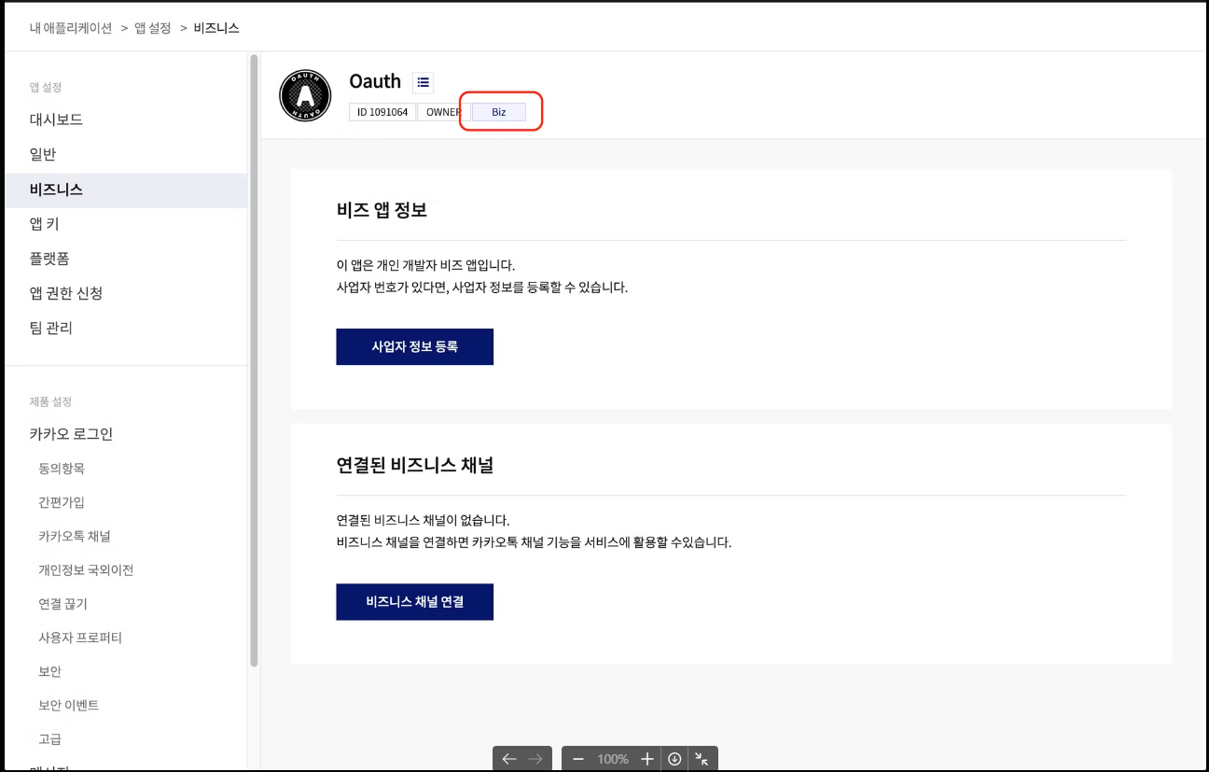Click the ID 1091064 badge
1209x772 pixels.
pyautogui.click(x=382, y=112)
